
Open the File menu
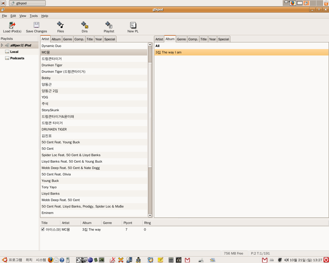pos(4,16)
